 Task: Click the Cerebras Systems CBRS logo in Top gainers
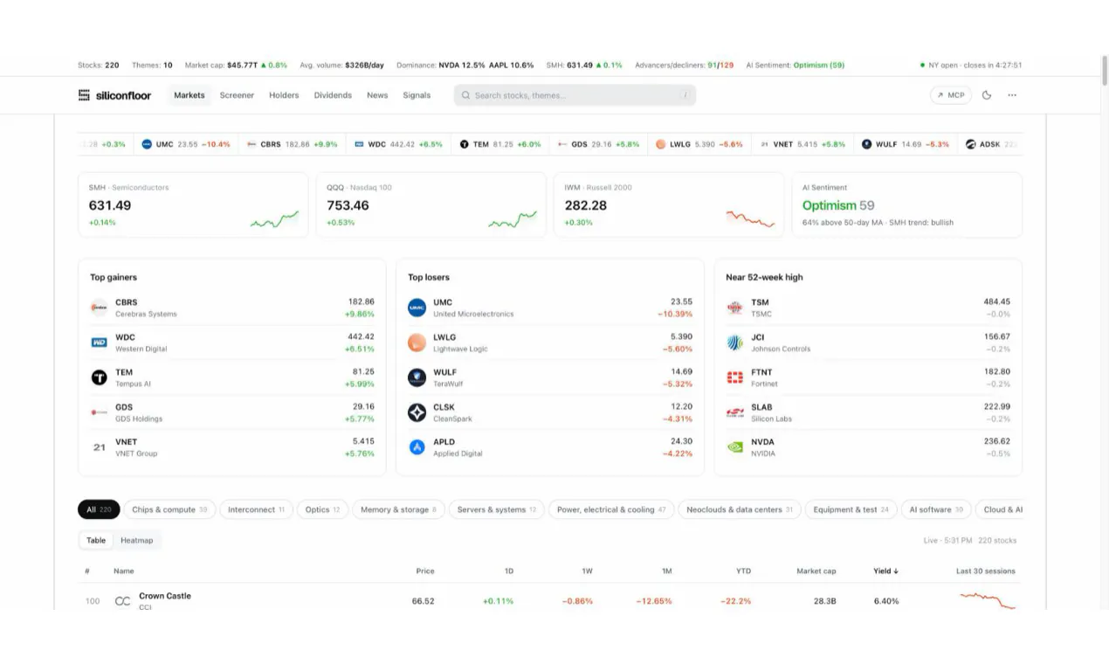click(99, 308)
